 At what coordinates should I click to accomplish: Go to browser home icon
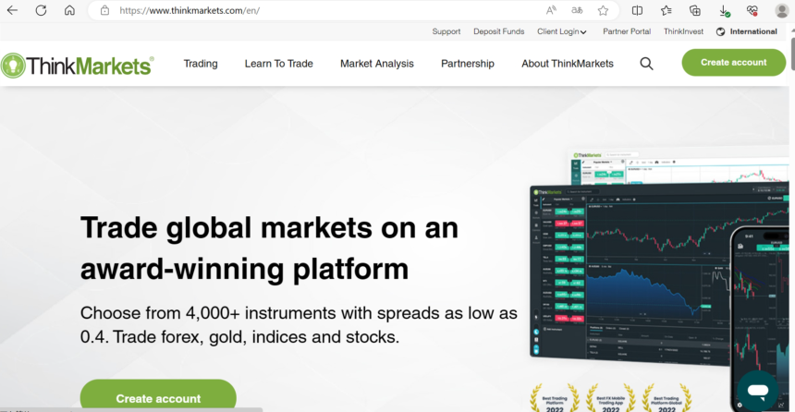69,11
